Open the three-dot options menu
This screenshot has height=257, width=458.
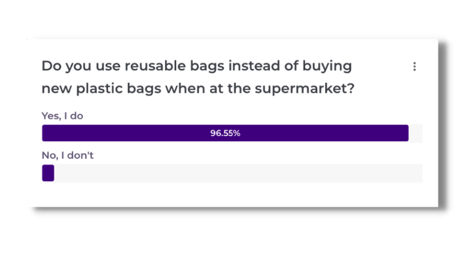[x=414, y=66]
